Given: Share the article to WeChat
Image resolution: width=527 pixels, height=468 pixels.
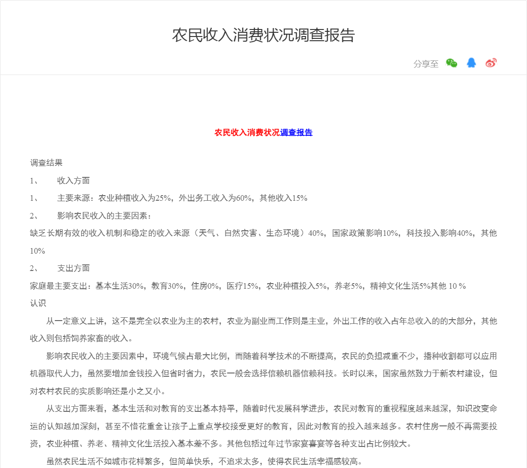Looking at the screenshot, I should [x=452, y=63].
